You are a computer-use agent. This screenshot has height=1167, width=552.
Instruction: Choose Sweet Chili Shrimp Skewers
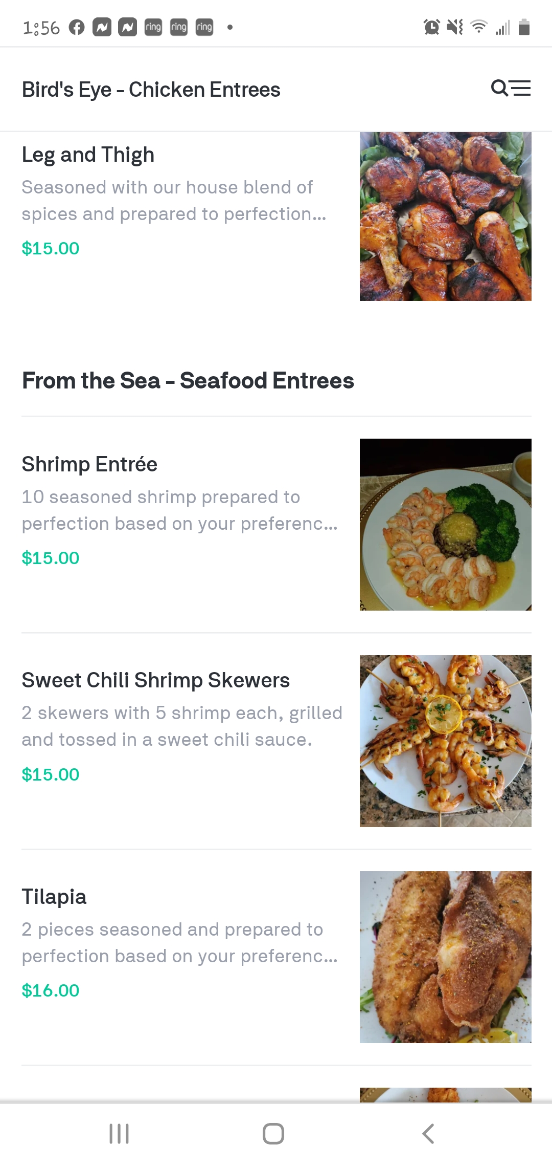click(155, 680)
